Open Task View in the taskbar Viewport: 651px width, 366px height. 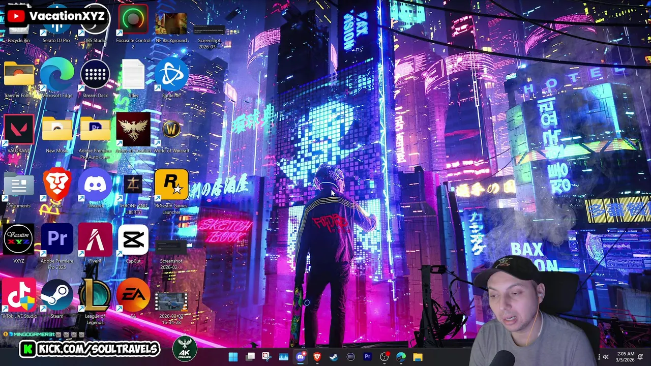pyautogui.click(x=250, y=357)
